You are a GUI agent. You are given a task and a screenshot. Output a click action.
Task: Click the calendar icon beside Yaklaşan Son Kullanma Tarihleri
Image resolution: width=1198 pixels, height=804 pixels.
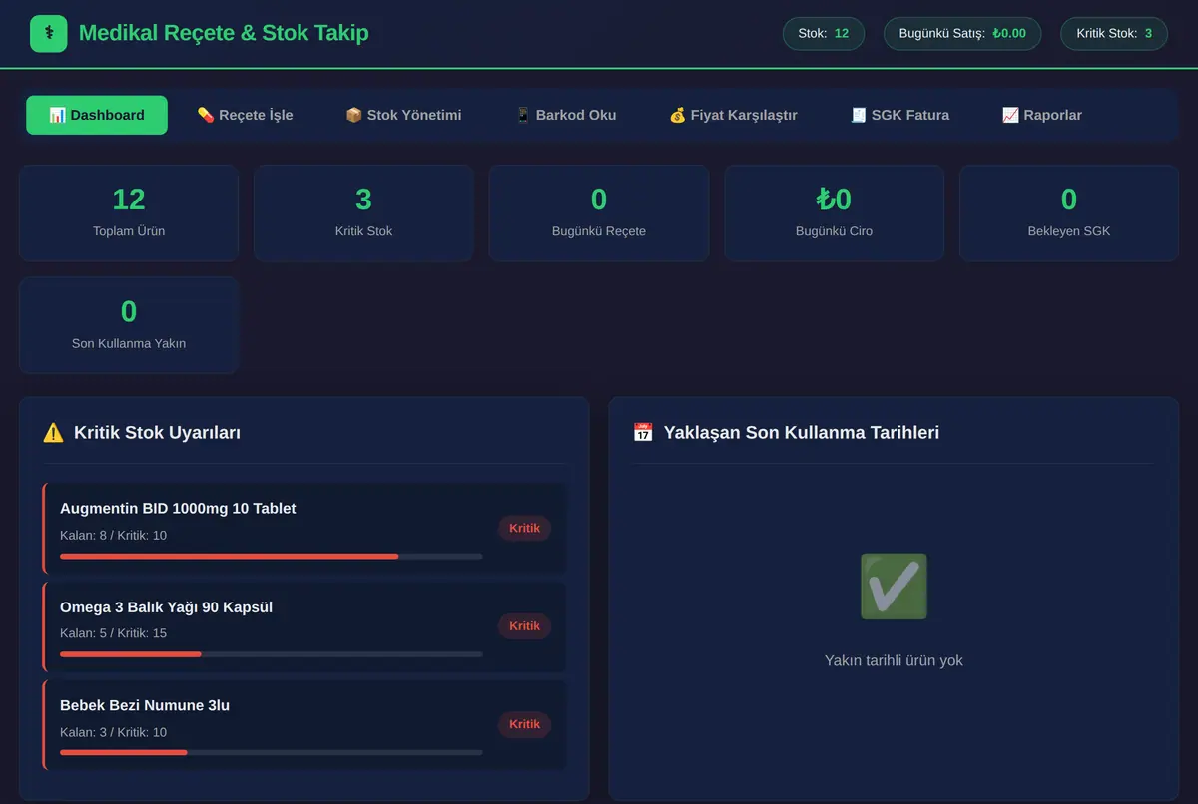643,433
